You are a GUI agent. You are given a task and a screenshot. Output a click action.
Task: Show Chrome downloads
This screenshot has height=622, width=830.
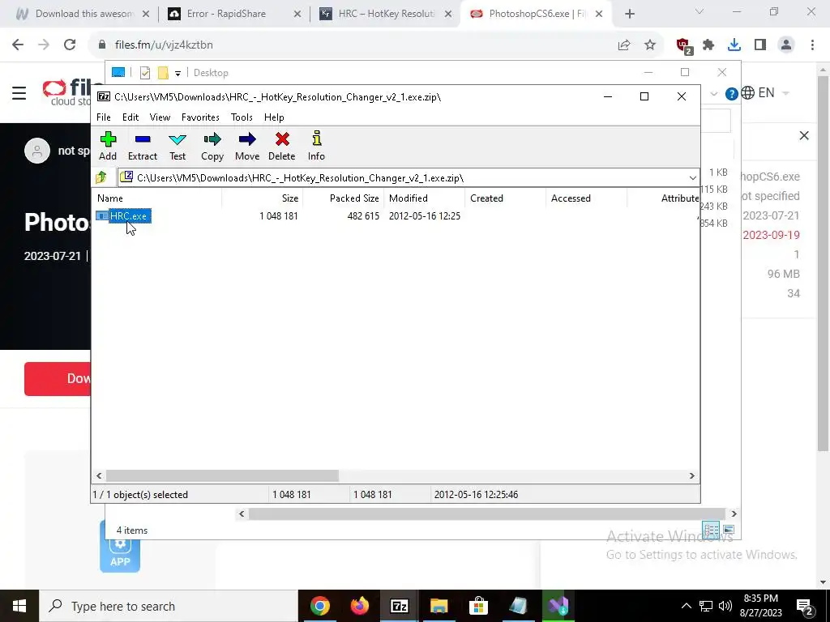[734, 45]
